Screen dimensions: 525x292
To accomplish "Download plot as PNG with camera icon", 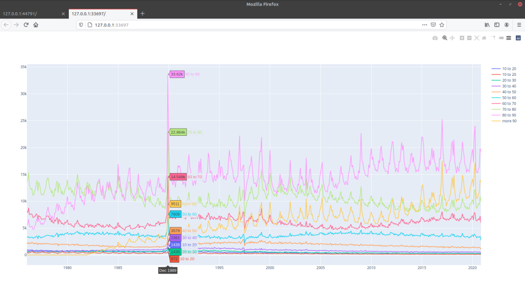I will click(x=435, y=38).
